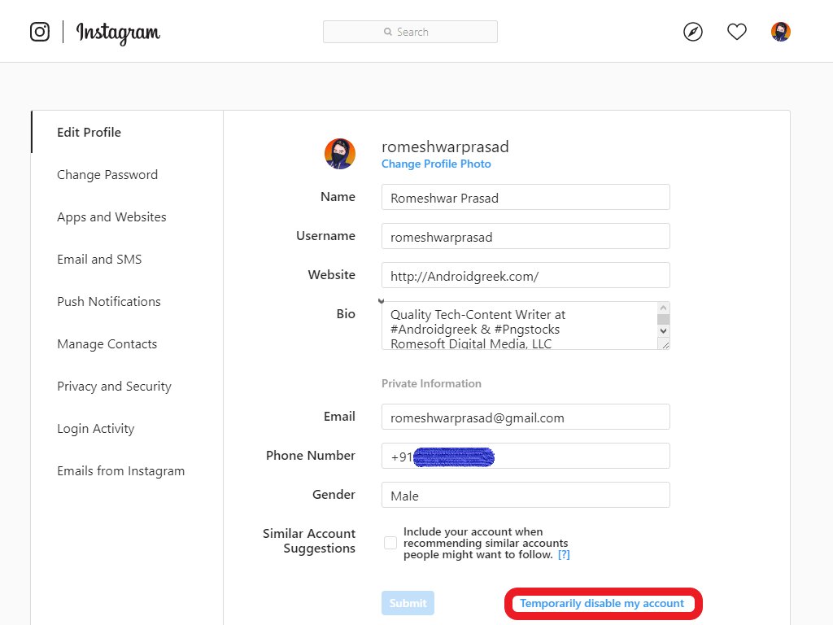Click into the Phone Number field

(526, 456)
